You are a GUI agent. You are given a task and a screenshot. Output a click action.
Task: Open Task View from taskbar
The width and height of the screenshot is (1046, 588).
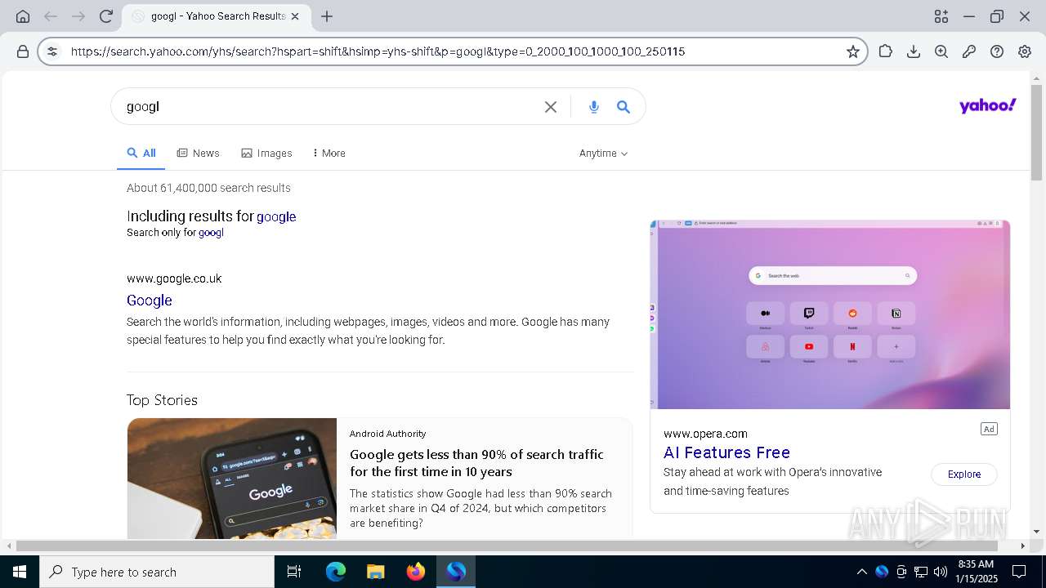(294, 572)
